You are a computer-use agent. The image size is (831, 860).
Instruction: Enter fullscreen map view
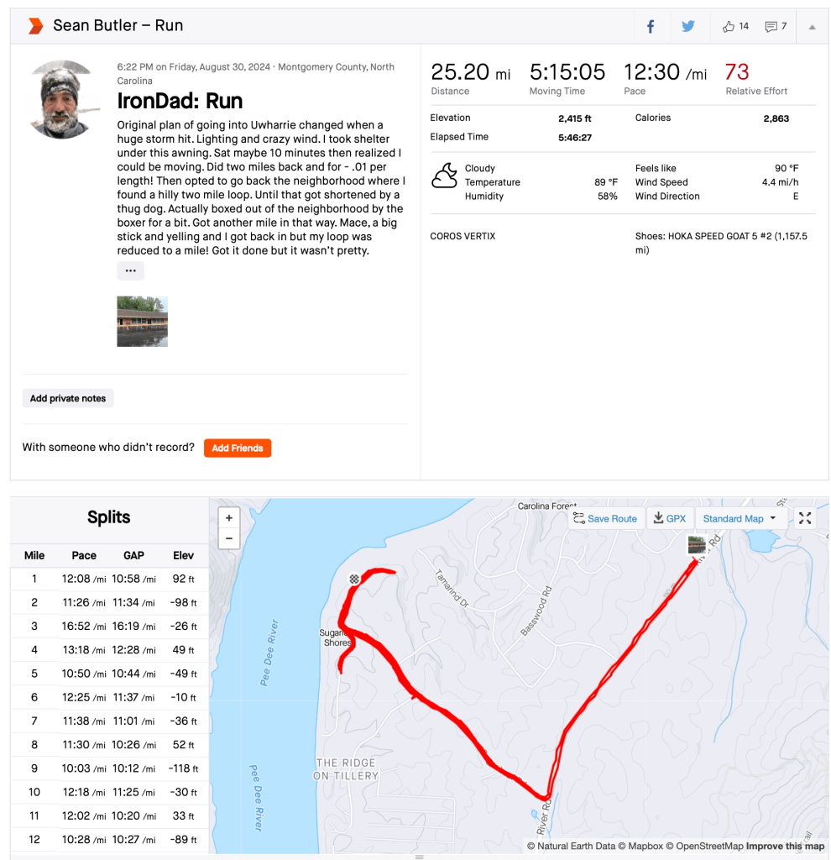click(x=805, y=518)
